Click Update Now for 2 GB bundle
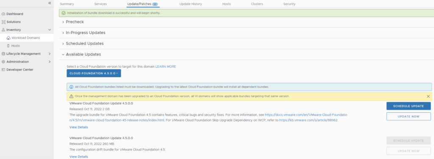 (x=409, y=116)
